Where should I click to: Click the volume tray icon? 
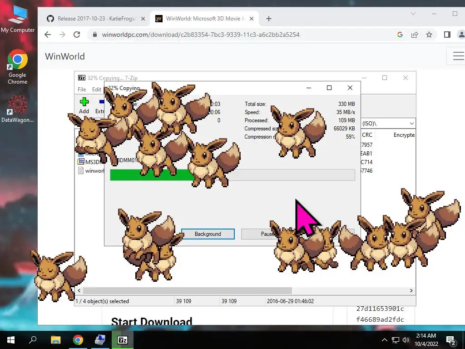[406, 340]
